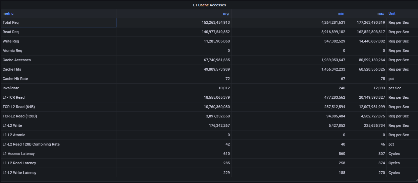This screenshot has width=418, height=183.
Task: Click avg value 42 for 128B Combining Rate
Action: (x=228, y=144)
